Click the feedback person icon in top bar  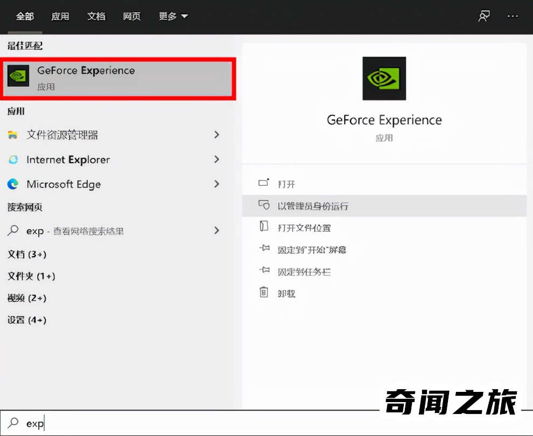click(x=484, y=16)
